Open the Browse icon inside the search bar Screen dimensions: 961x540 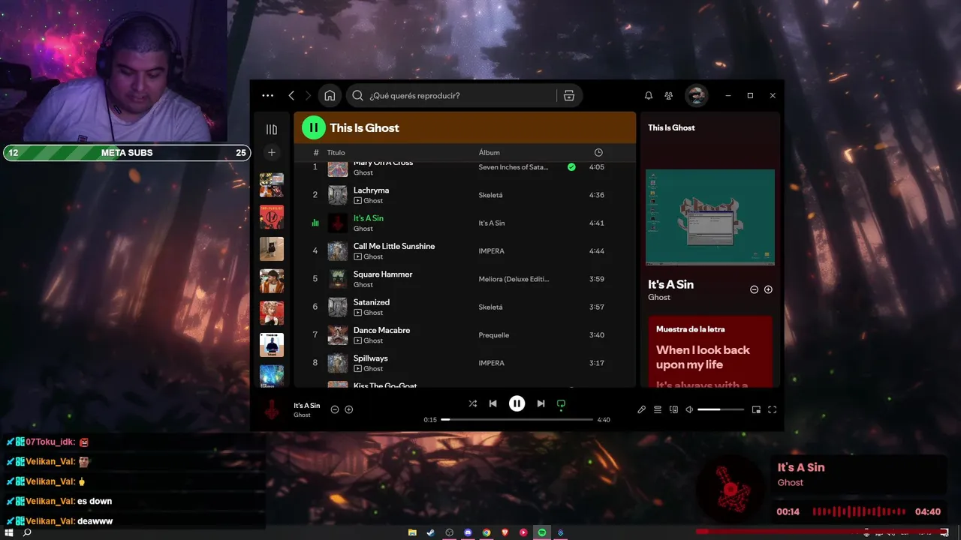(x=569, y=95)
